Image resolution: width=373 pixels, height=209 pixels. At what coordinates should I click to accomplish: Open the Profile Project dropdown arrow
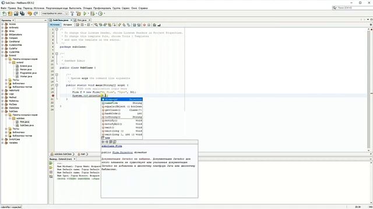pyautogui.click(x=104, y=14)
